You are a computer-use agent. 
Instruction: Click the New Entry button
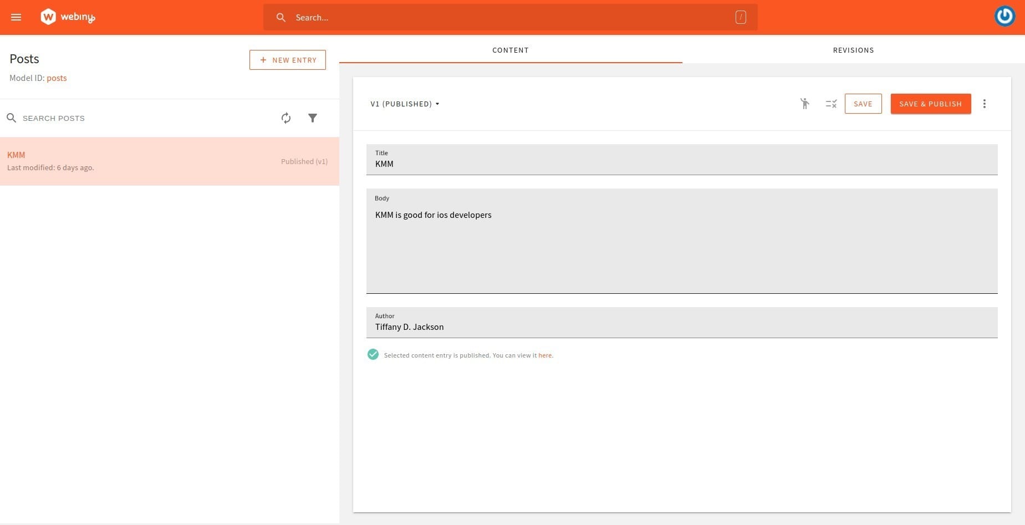tap(287, 60)
